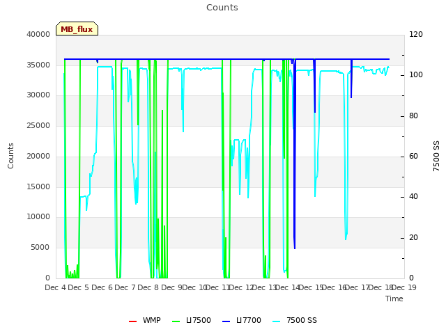Click the cyan 7500 SS legend swatch
The image size is (446, 334).
276,321
